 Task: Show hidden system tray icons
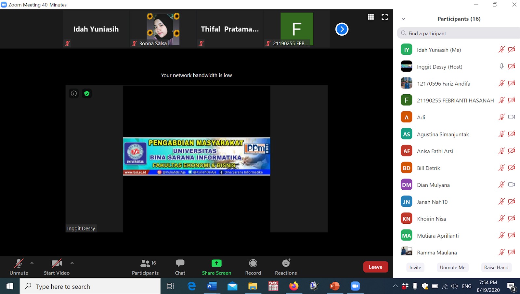[395, 286]
